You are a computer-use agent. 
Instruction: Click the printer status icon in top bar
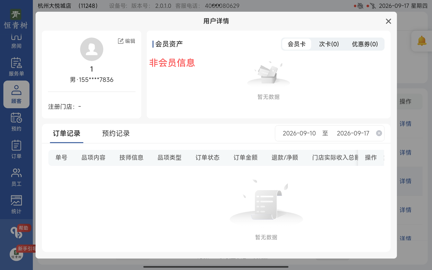[x=360, y=6]
